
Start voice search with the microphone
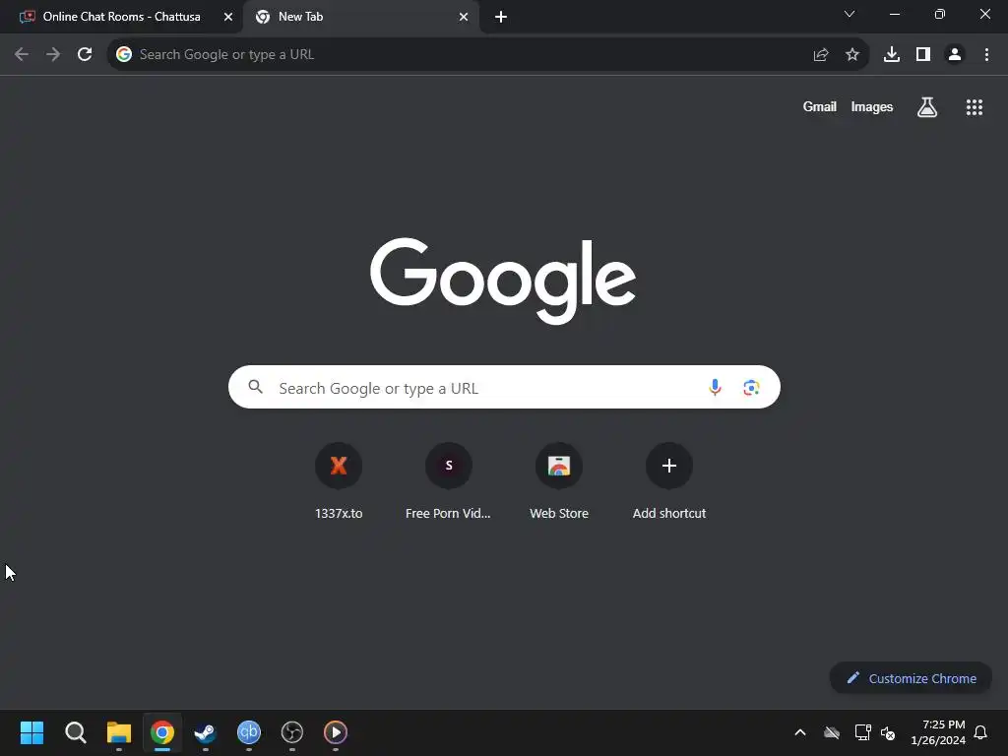[715, 387]
